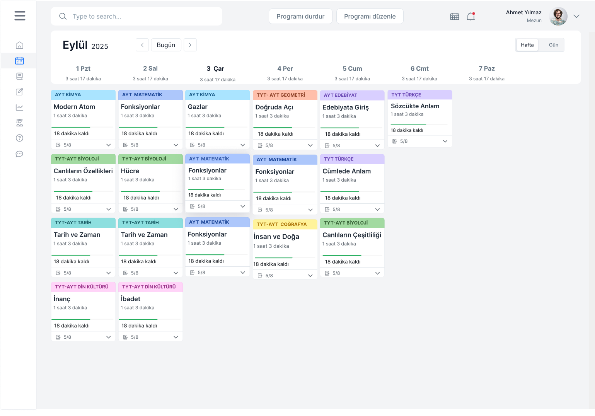The height and width of the screenshot is (416, 595).
Task: Click the search input field
Action: 143,16
